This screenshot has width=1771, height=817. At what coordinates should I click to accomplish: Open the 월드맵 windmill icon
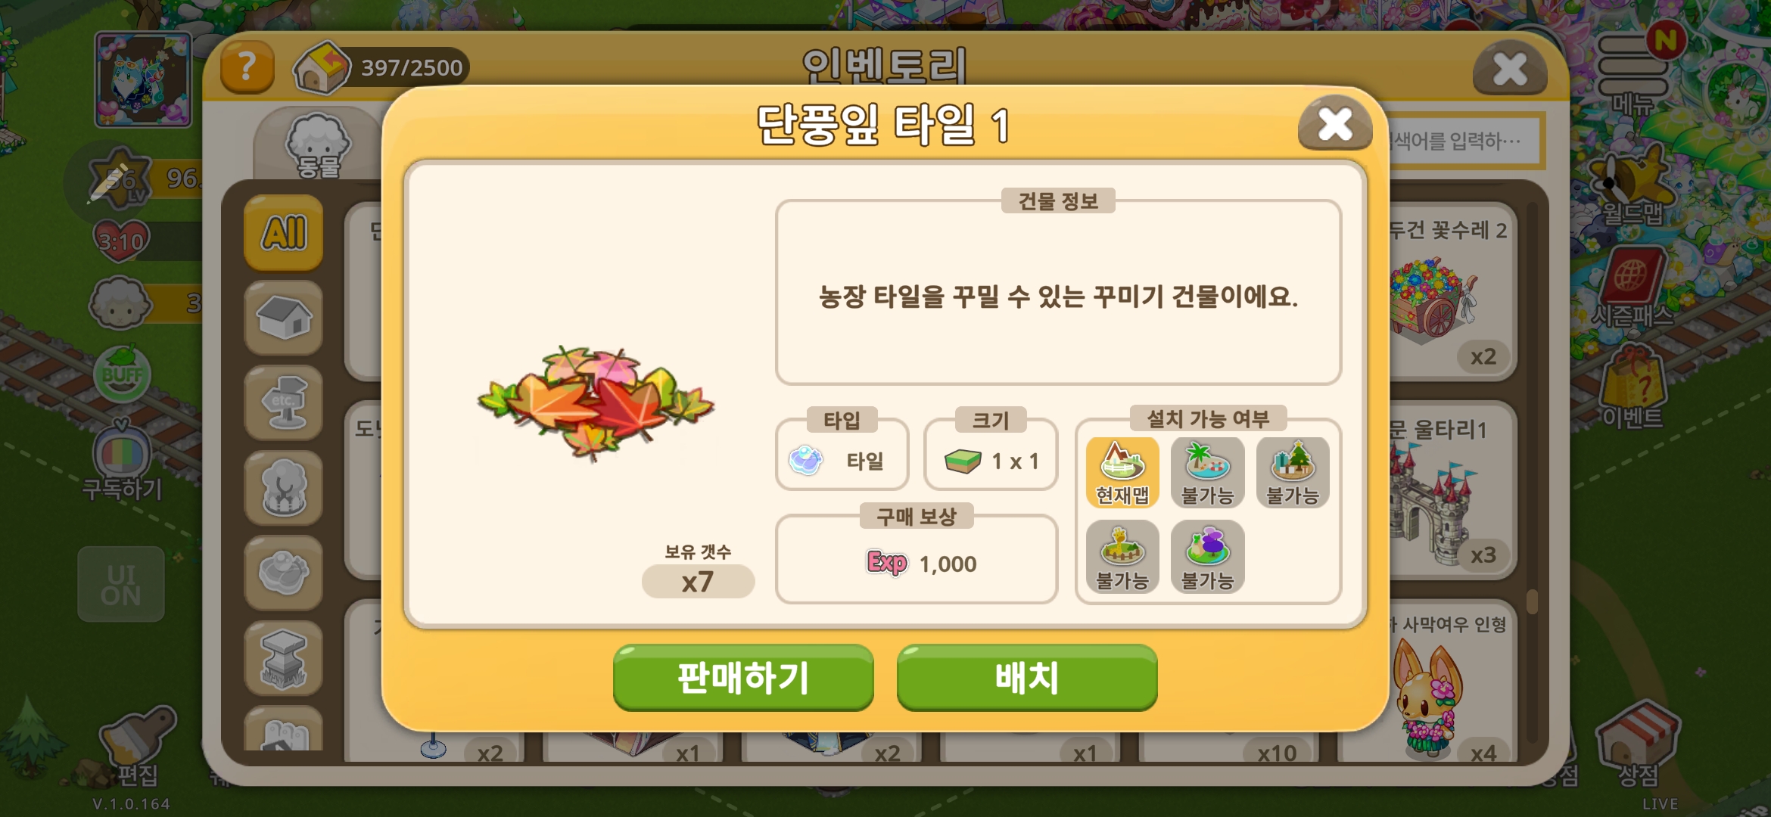(1633, 185)
